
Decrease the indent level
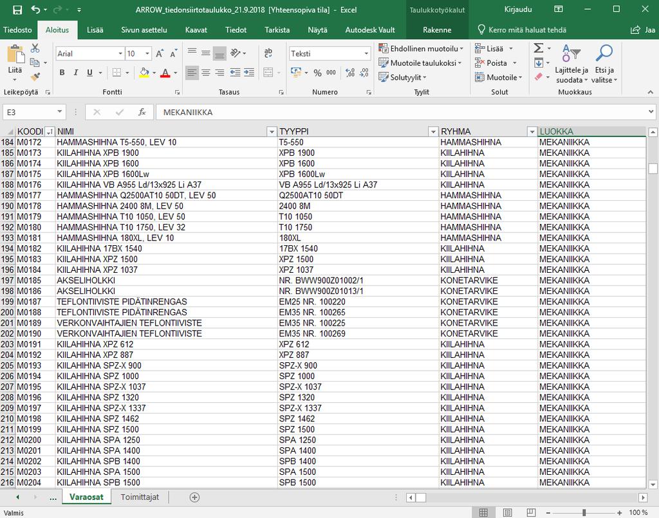point(236,73)
